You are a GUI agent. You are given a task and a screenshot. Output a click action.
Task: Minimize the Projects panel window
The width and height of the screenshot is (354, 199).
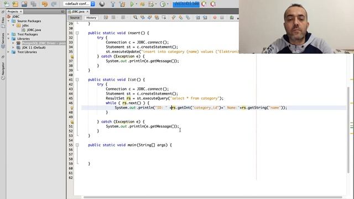pyautogui.click(x=63, y=12)
